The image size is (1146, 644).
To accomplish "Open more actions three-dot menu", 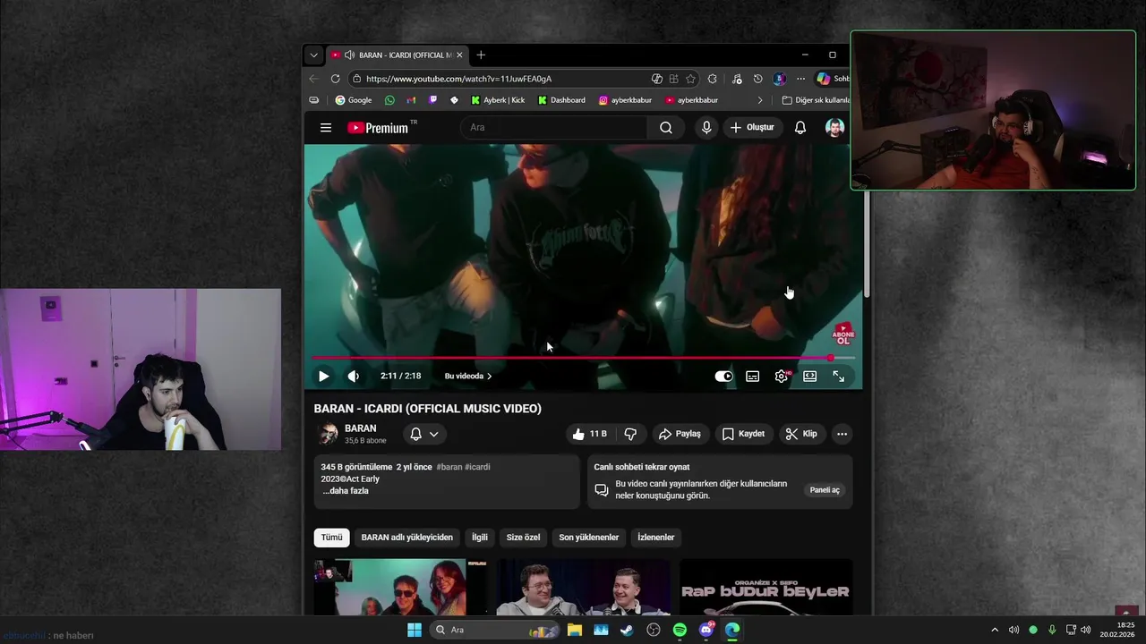I will point(842,434).
